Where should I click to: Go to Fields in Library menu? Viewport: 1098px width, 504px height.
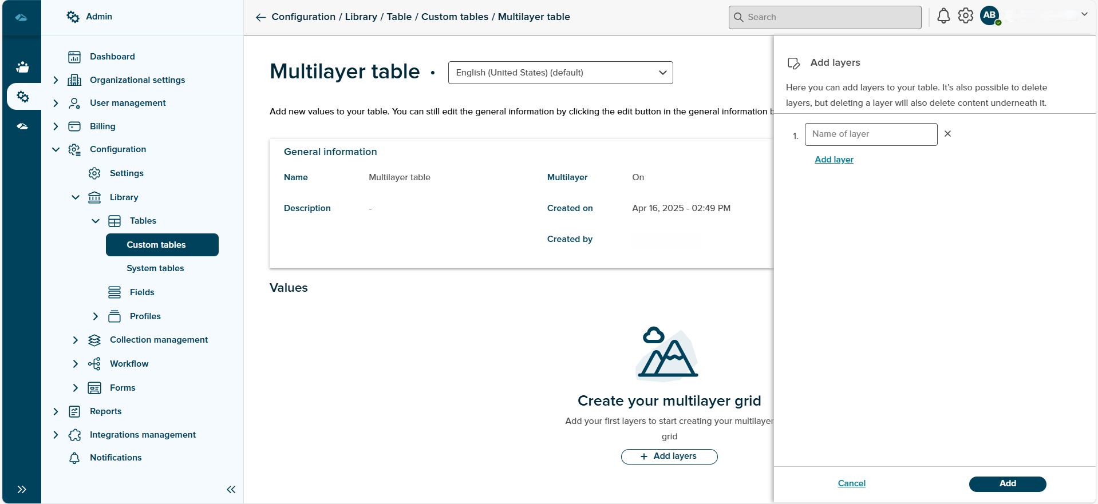(x=142, y=292)
